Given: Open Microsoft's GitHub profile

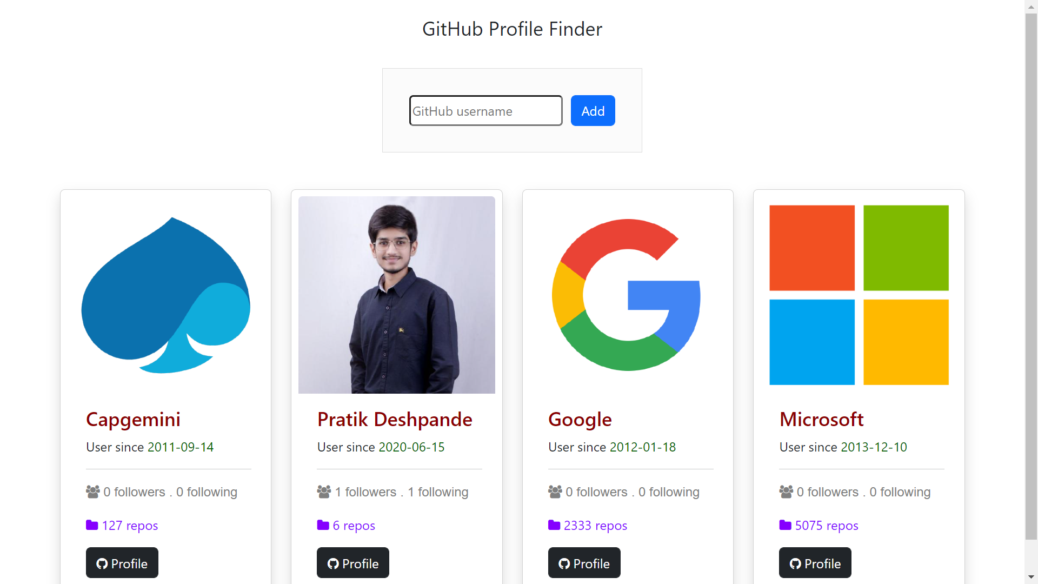Looking at the screenshot, I should pyautogui.click(x=815, y=563).
